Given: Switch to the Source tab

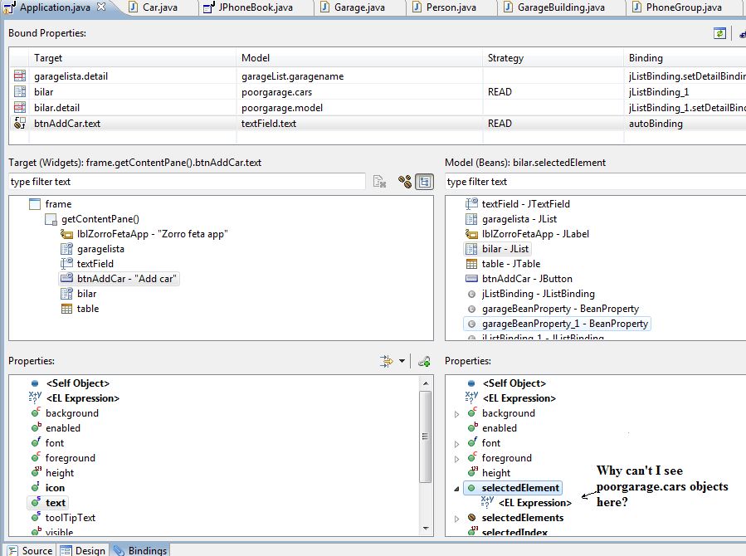Looking at the screenshot, I should point(31,550).
